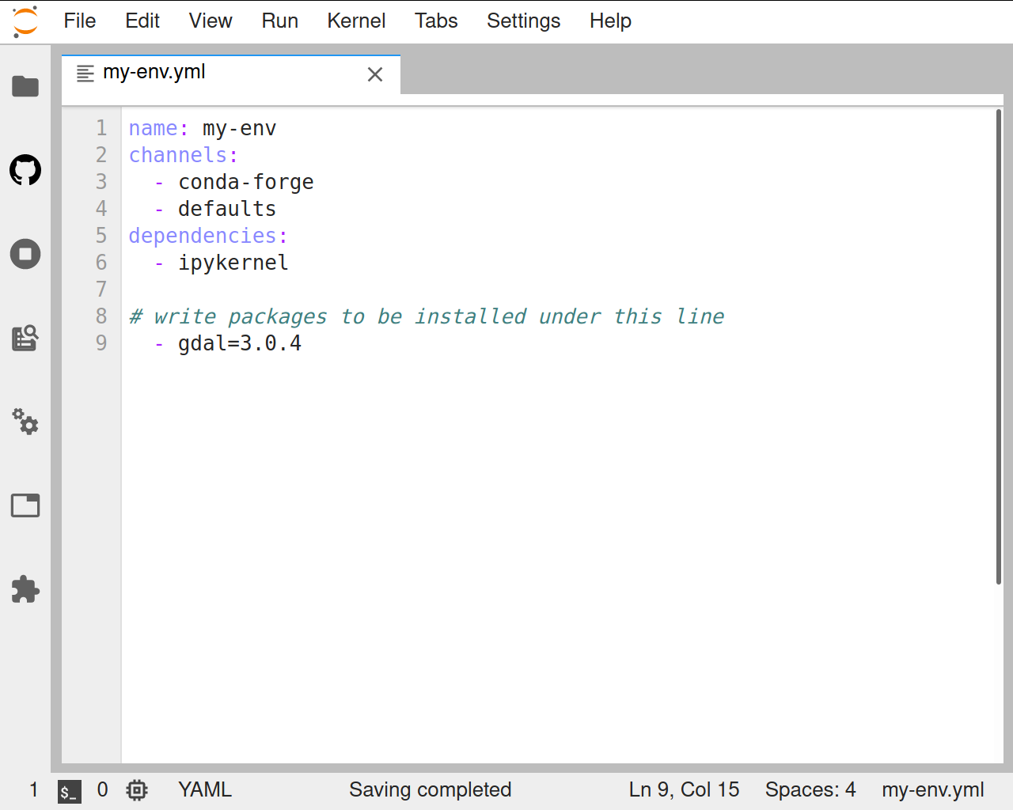Click the debugger bug icon in status bar
Screen dimensions: 1013x810
pyautogui.click(x=136, y=789)
